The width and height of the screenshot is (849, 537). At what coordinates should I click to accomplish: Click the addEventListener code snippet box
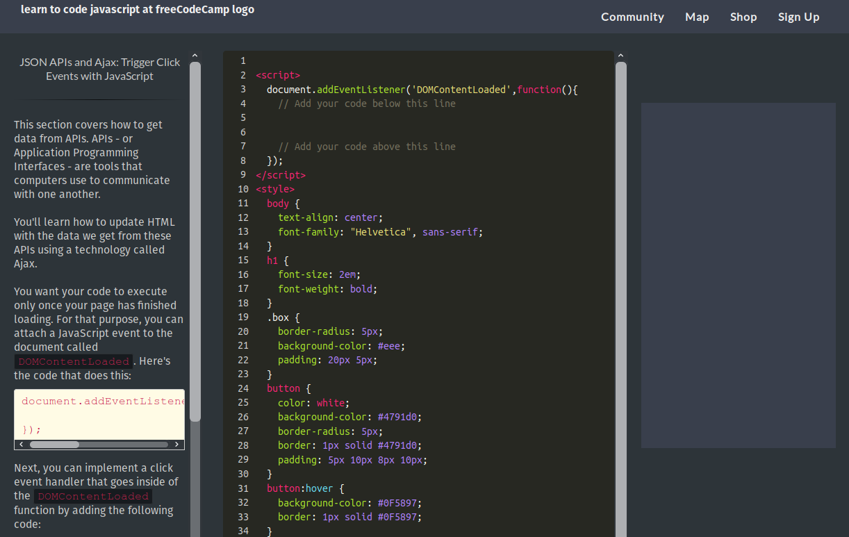click(x=99, y=413)
